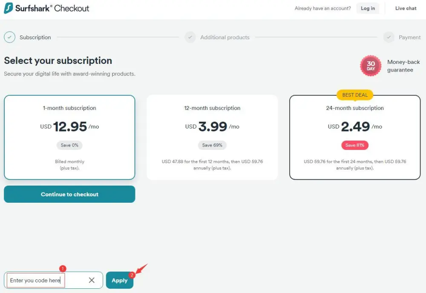Open Live chat support
Screen dimensions: 426x293
coord(406,9)
